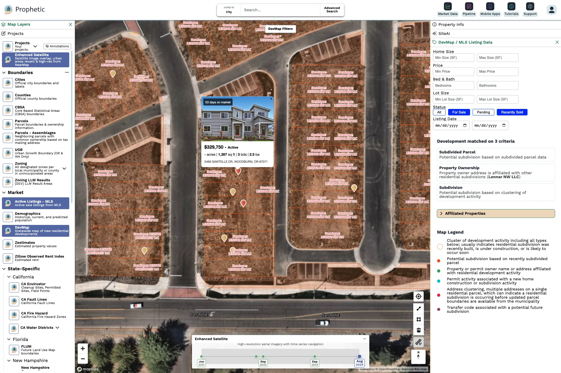Click the map zoom in plus button
The width and height of the screenshot is (561, 373).
pos(83,349)
